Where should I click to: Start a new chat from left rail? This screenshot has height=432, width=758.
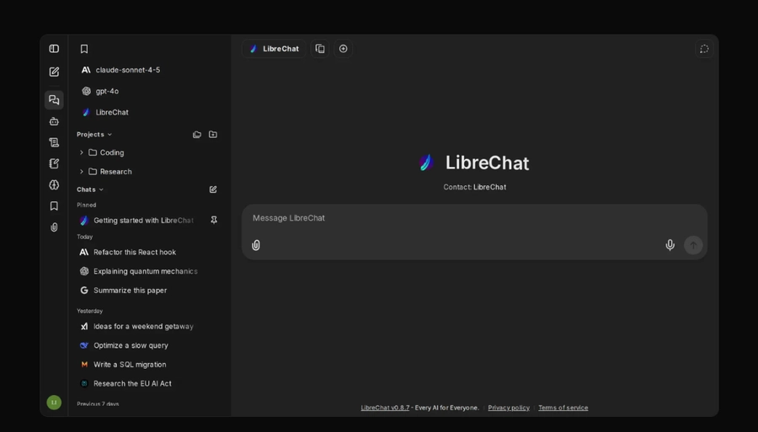(54, 72)
